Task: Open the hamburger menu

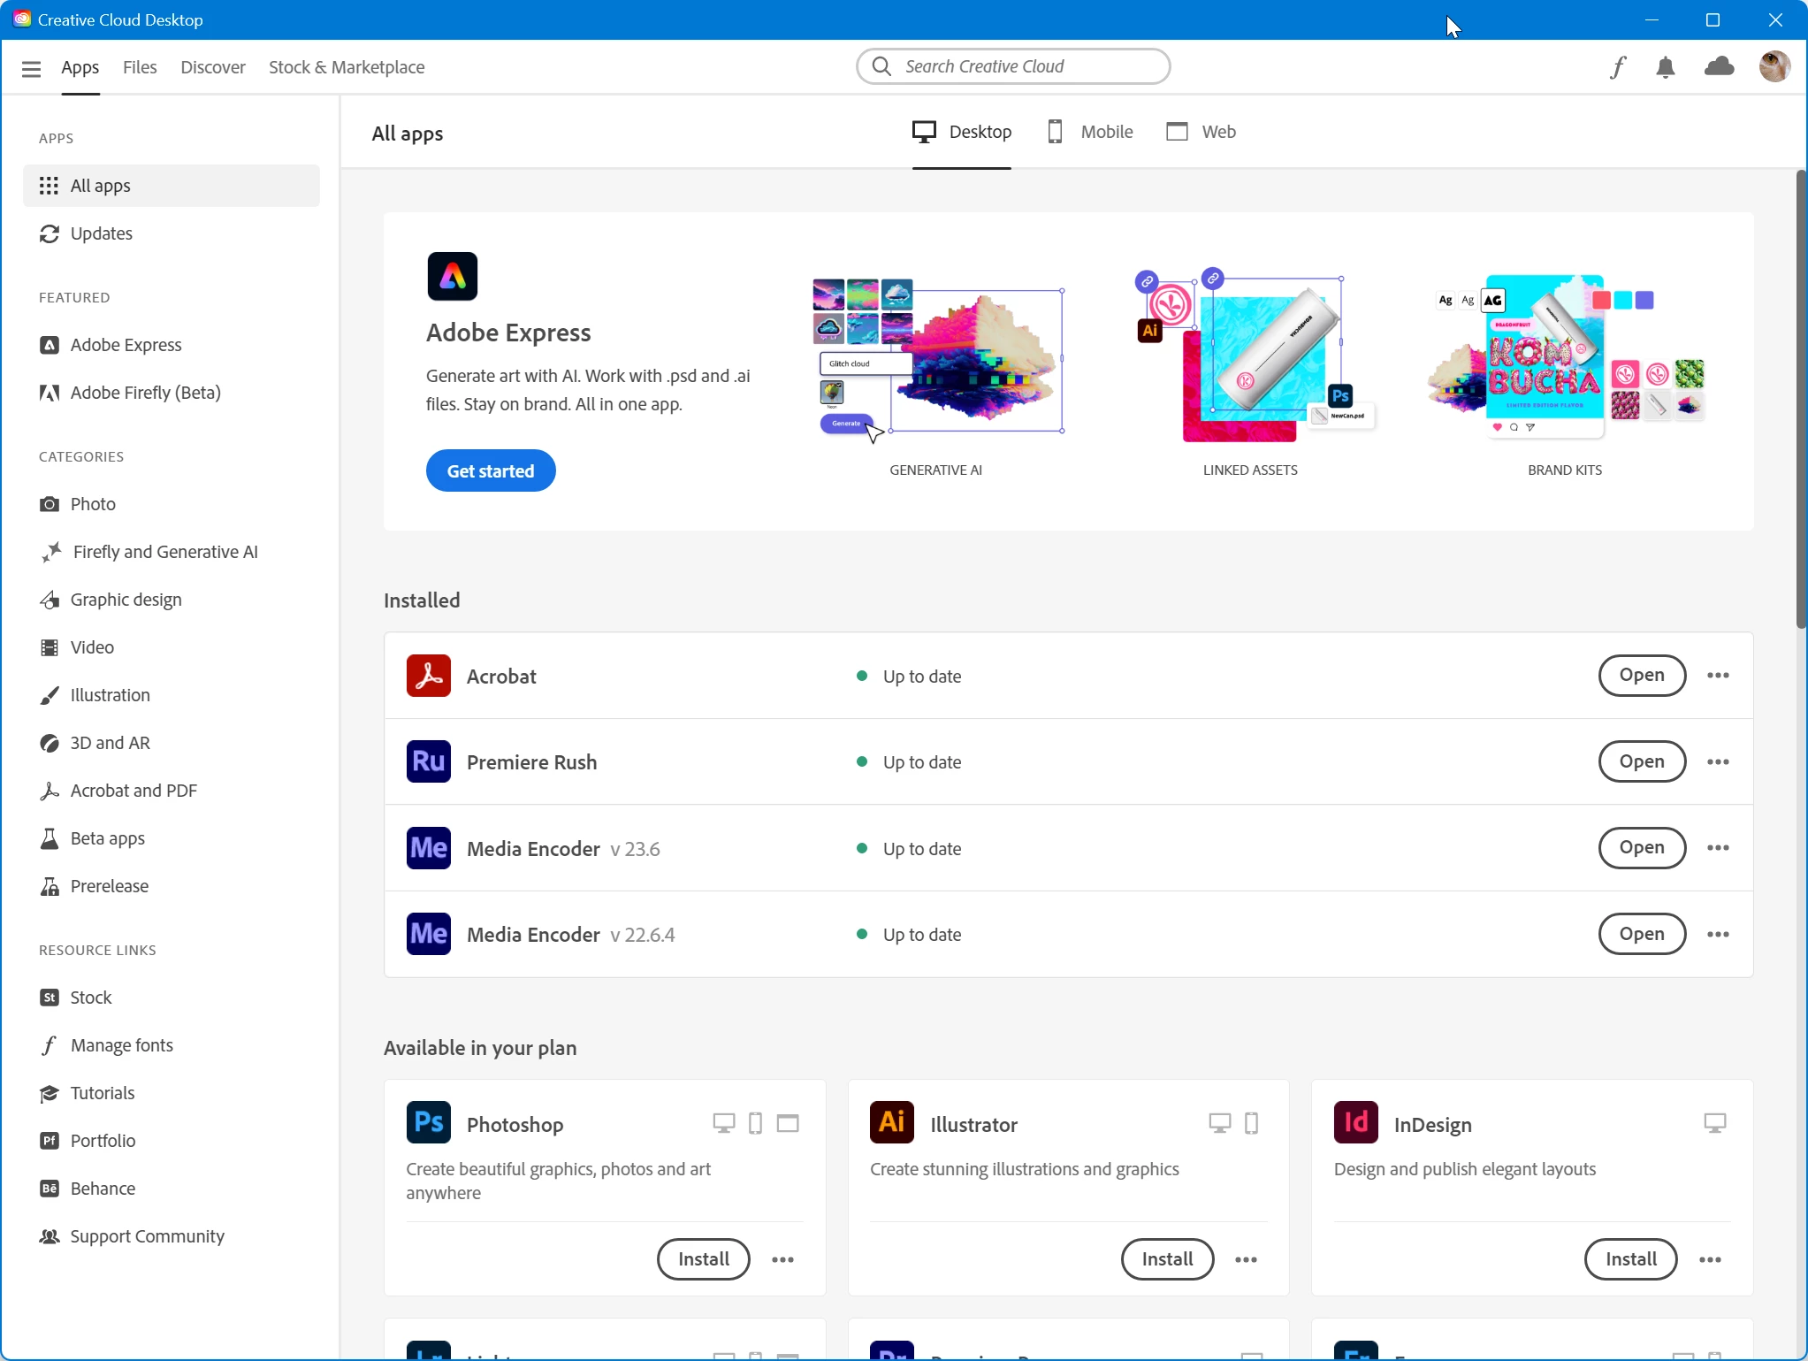Action: point(31,68)
